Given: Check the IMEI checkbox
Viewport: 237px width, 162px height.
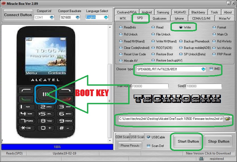Looking at the screenshot, I should point(211,69).
